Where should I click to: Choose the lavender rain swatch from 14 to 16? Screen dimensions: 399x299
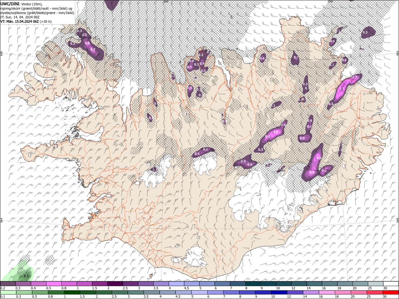[310, 292]
